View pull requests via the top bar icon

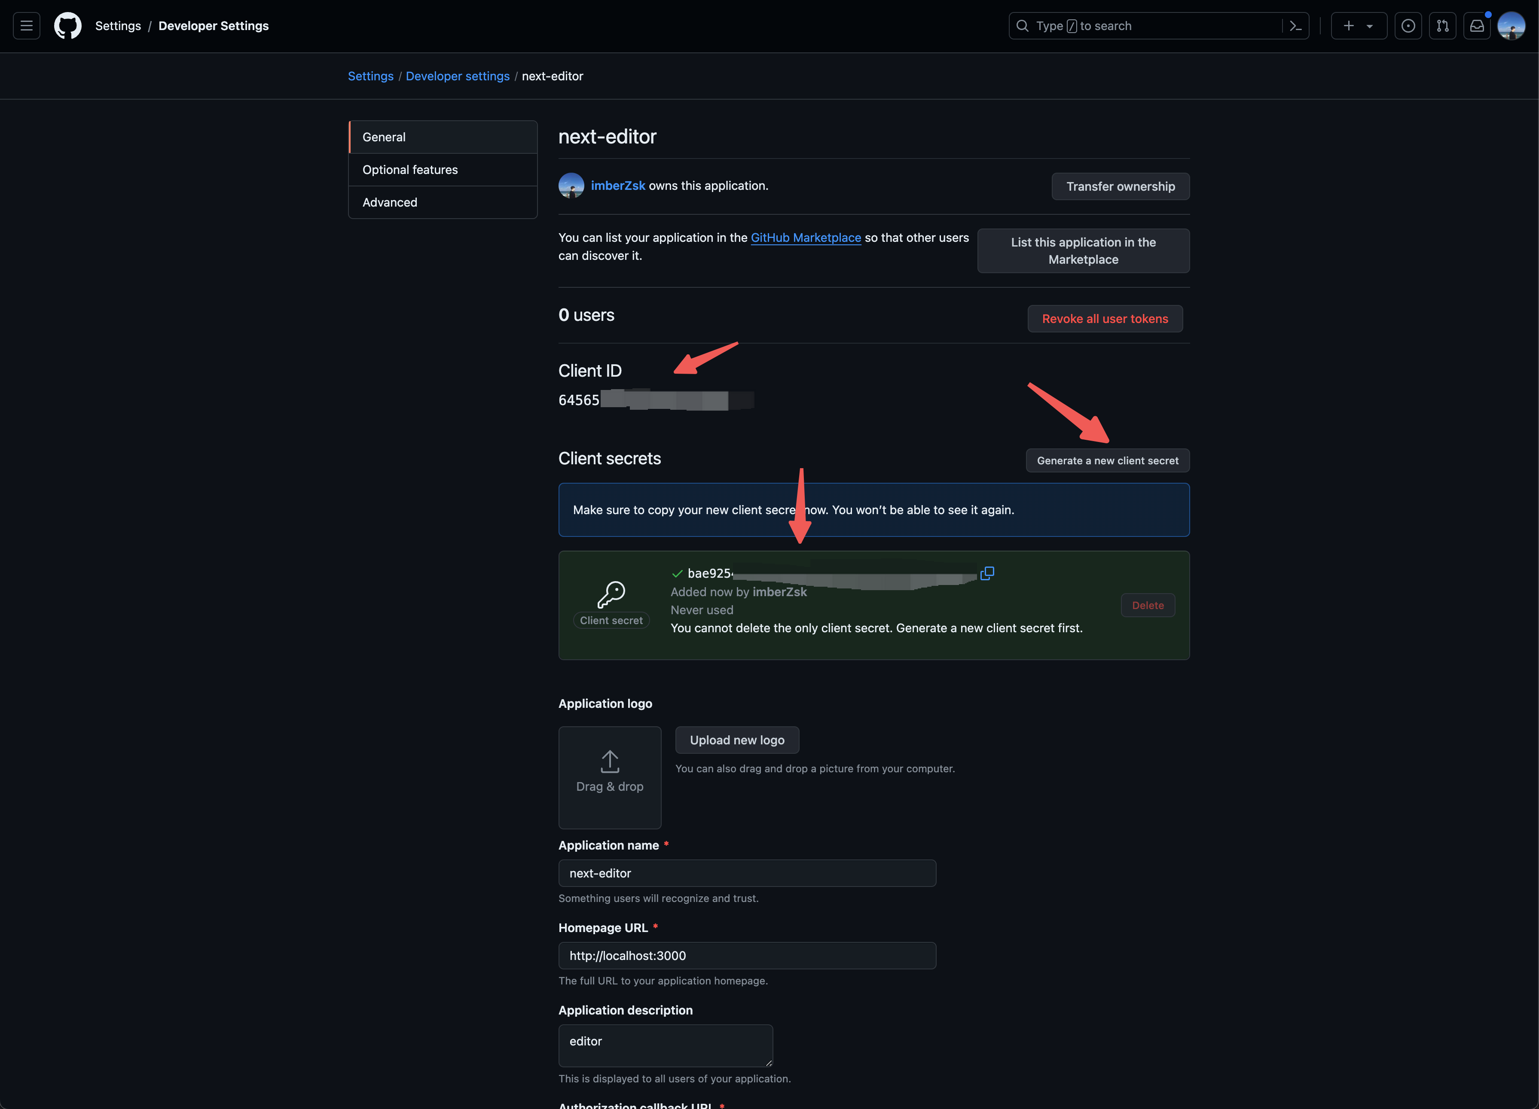click(x=1443, y=26)
